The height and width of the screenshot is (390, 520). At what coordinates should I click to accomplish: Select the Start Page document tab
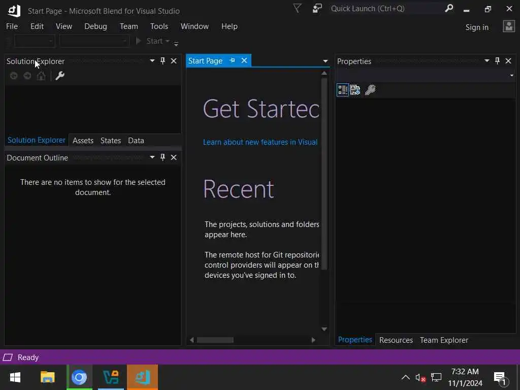pos(205,61)
